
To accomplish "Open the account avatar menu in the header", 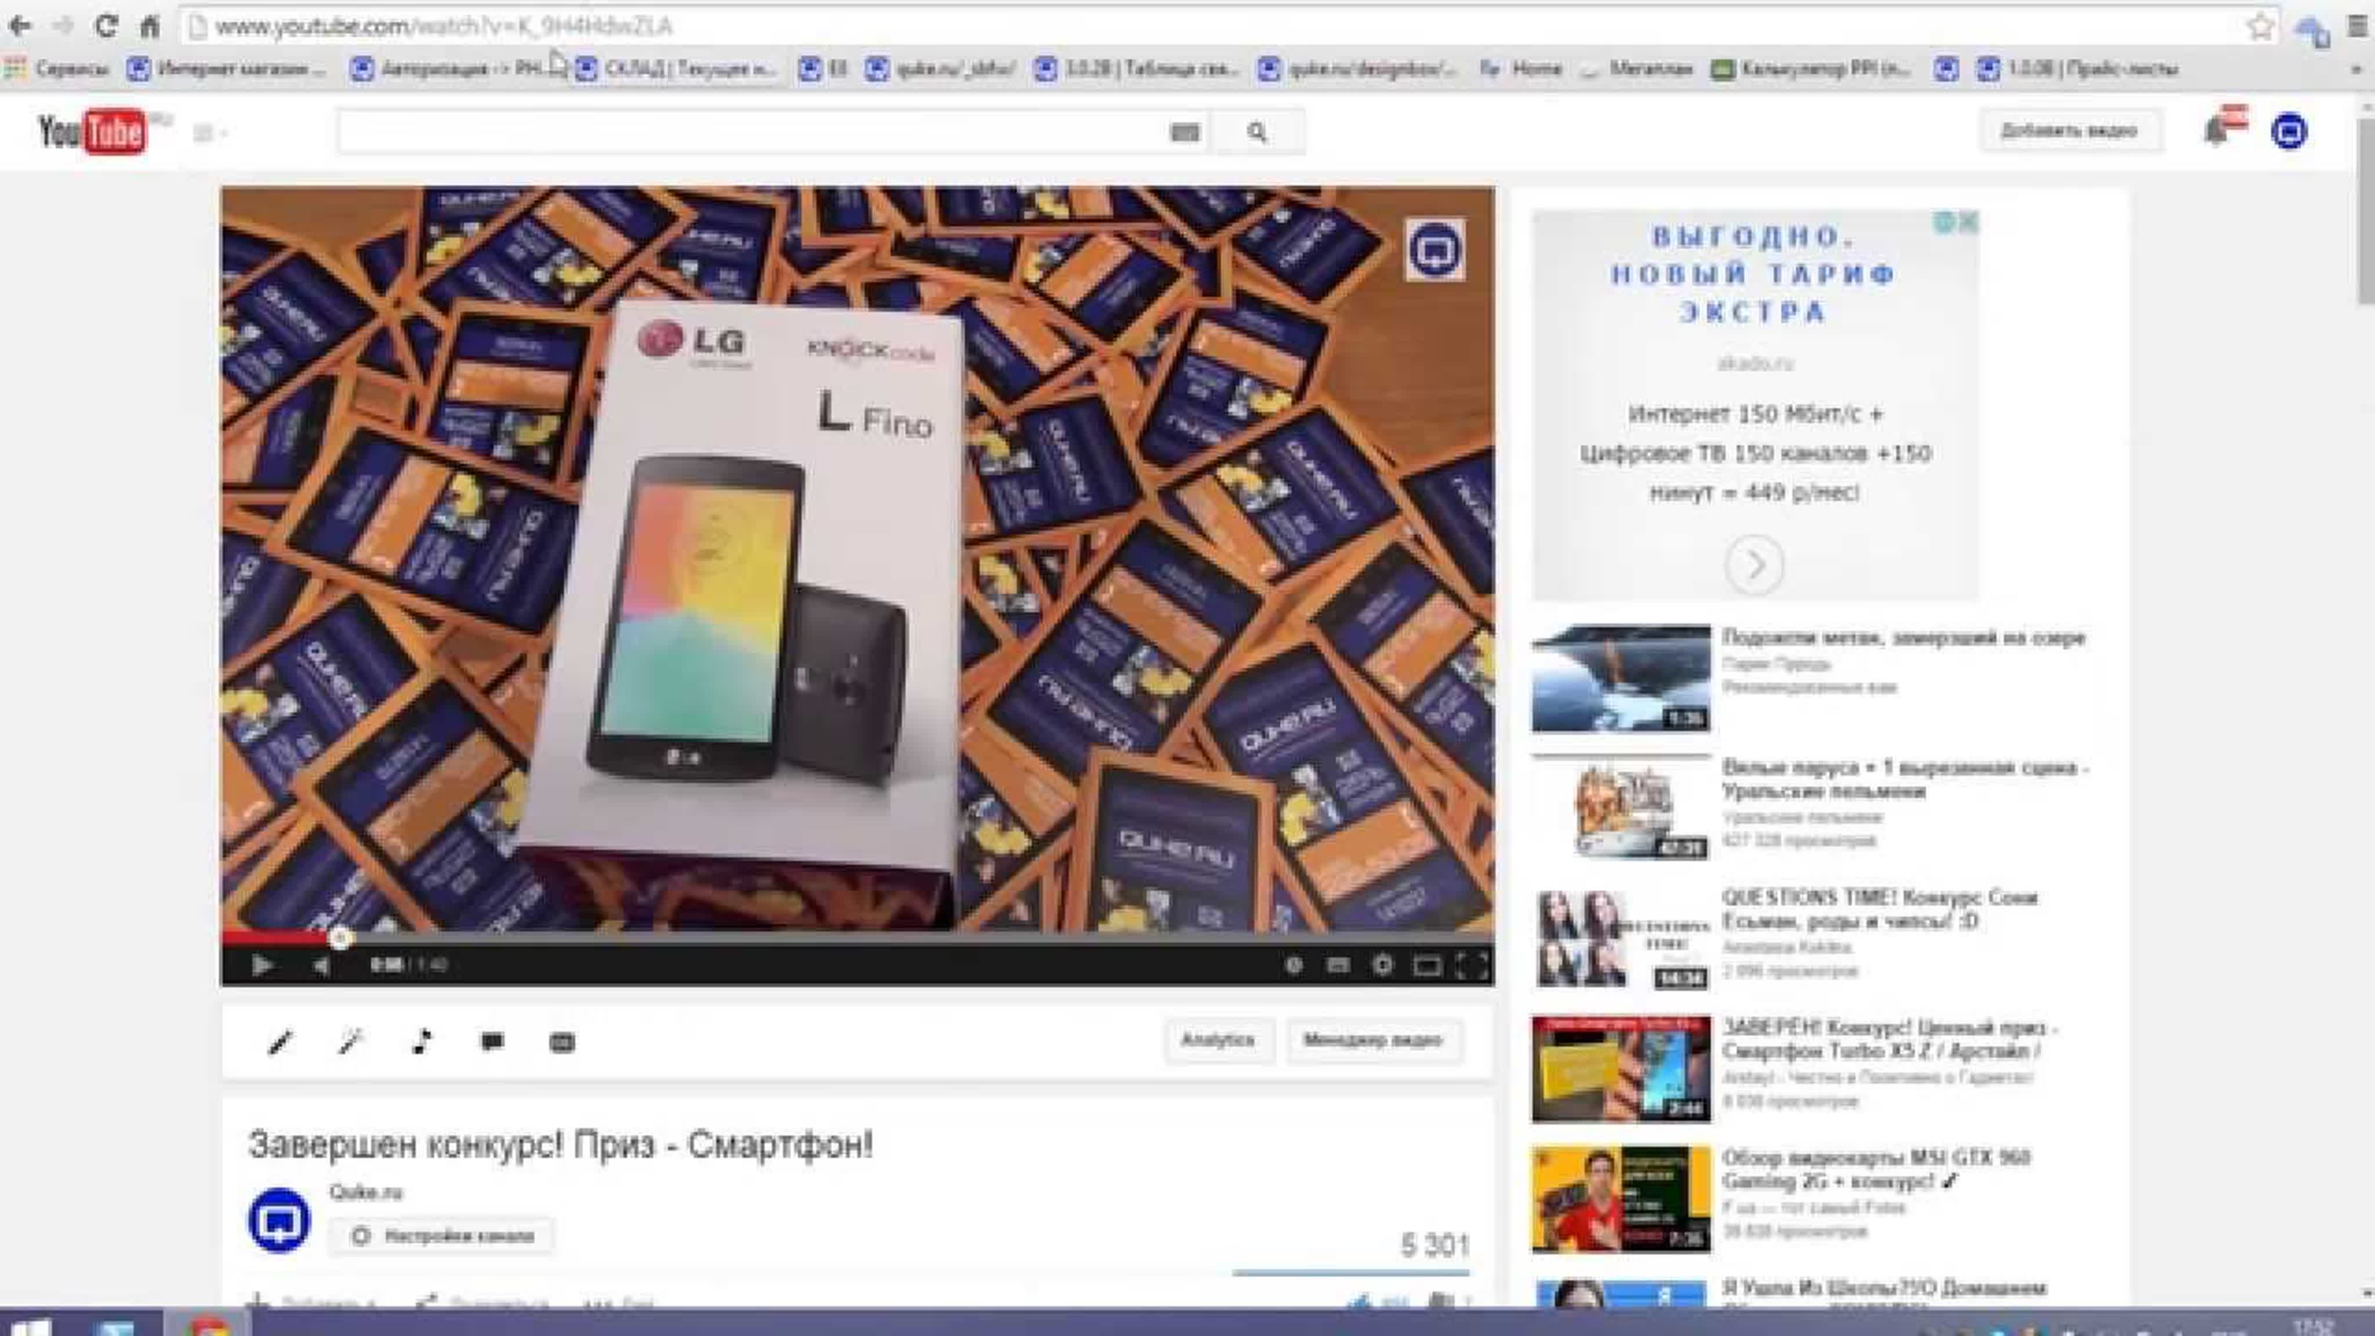I will tap(2289, 131).
